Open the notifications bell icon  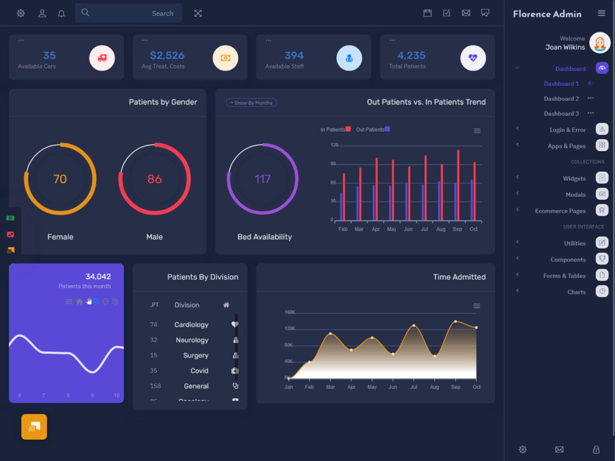(61, 13)
